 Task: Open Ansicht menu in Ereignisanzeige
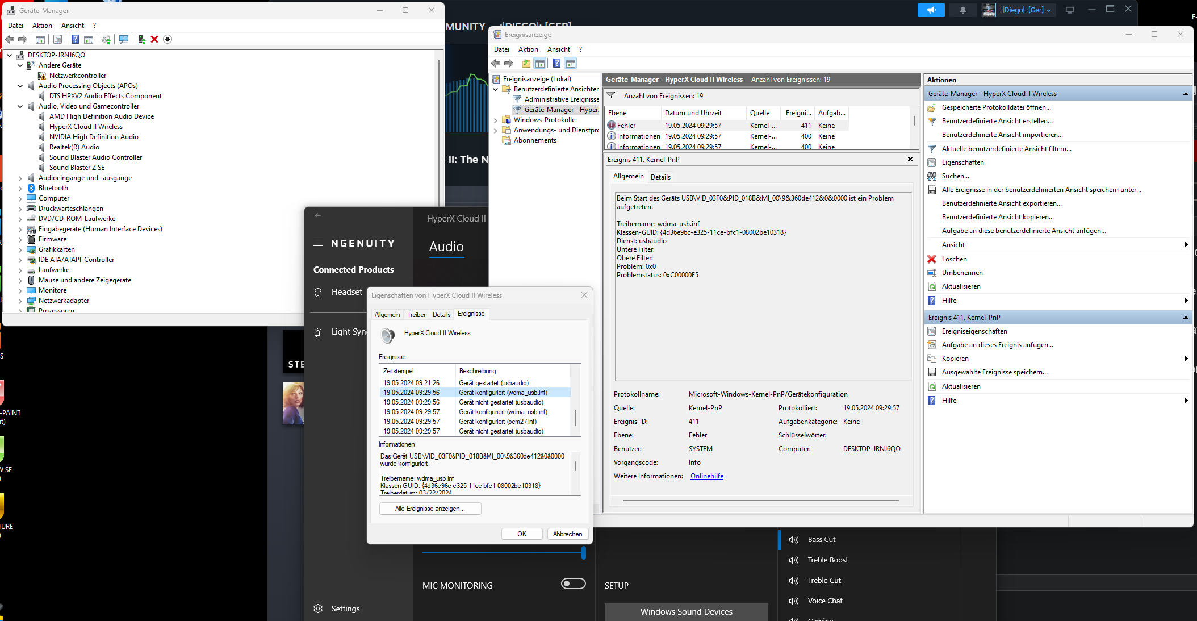559,49
